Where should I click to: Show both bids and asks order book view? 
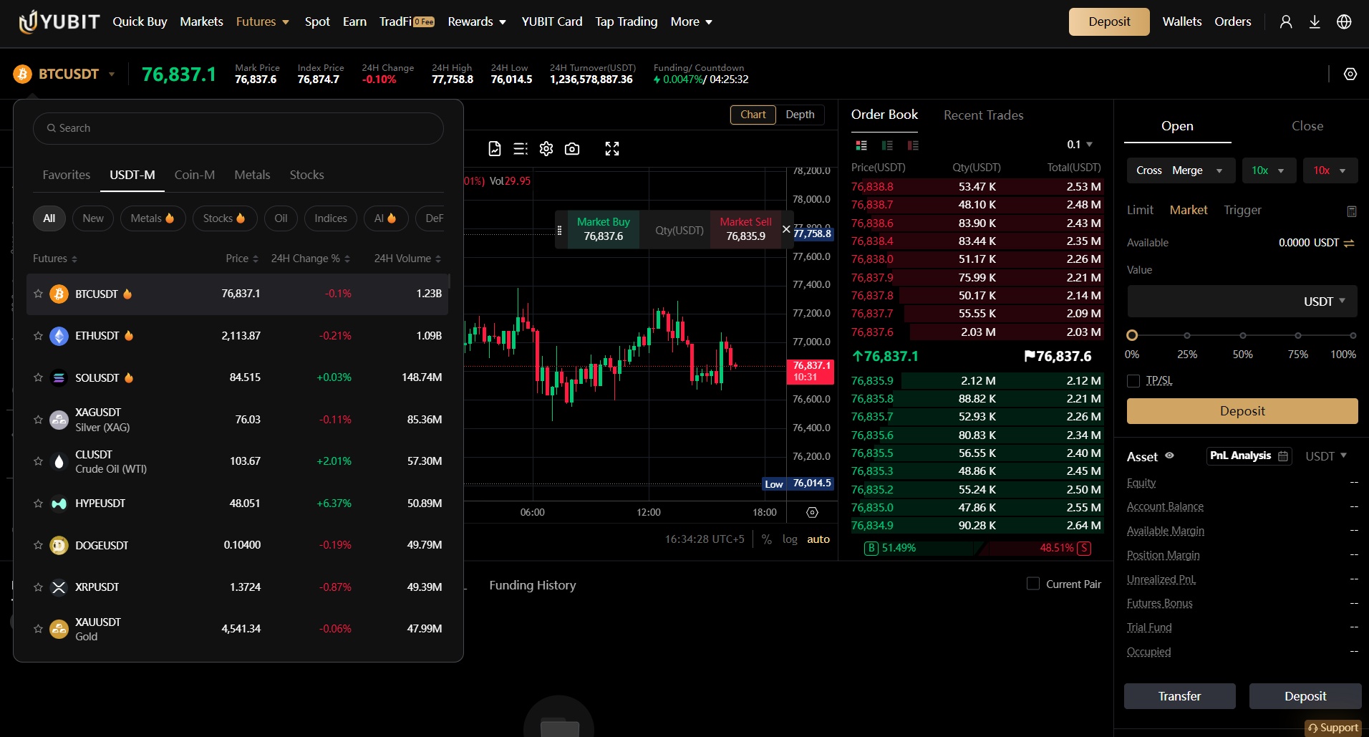coord(861,145)
